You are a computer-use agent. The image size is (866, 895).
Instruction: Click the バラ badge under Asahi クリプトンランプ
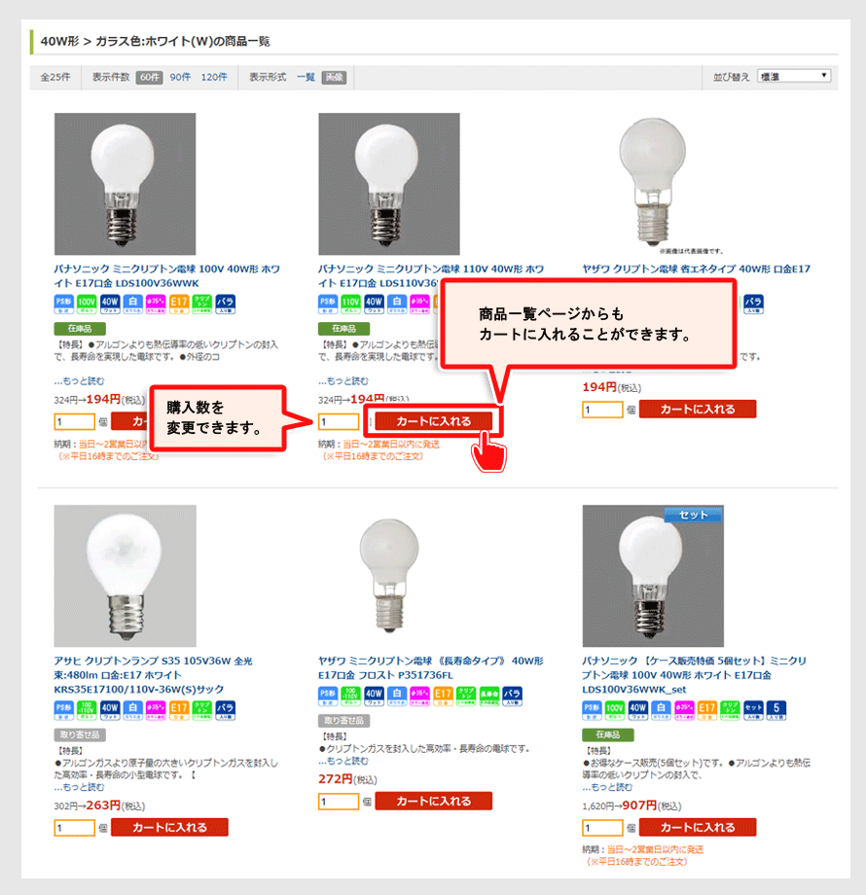tap(226, 710)
